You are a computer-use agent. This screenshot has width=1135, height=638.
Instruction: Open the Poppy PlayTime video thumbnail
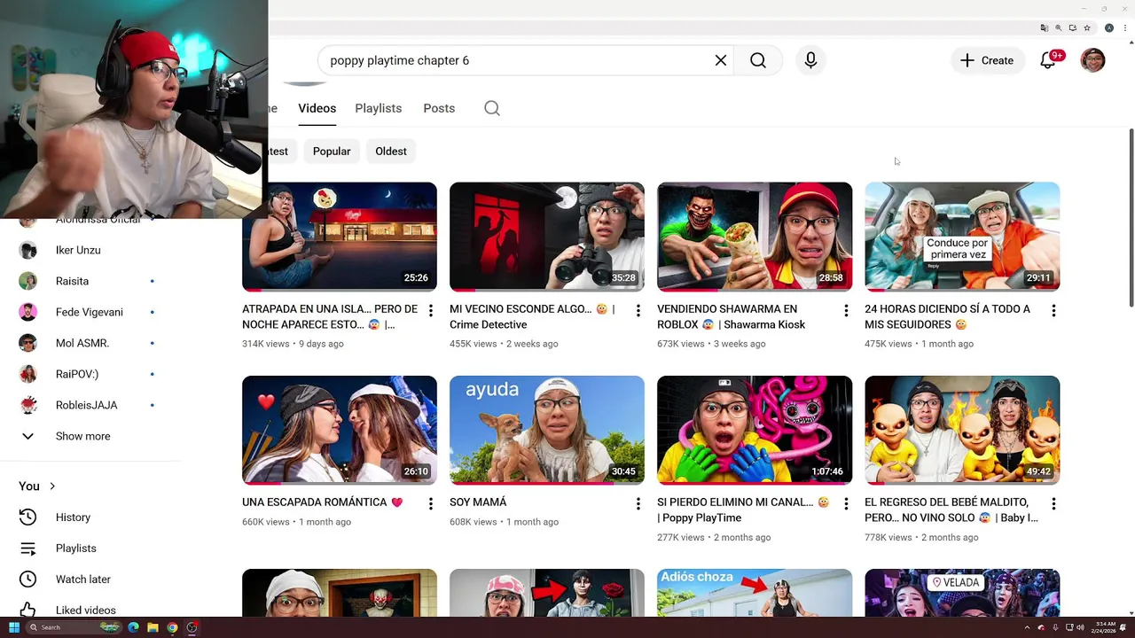(755, 430)
